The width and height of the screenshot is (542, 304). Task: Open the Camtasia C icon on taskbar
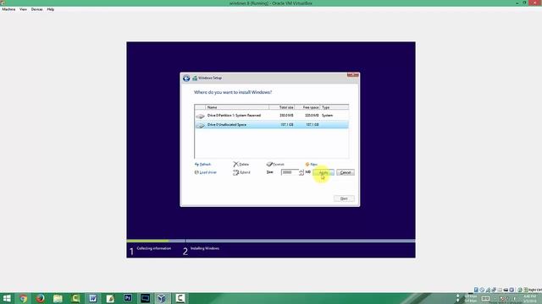click(180, 298)
